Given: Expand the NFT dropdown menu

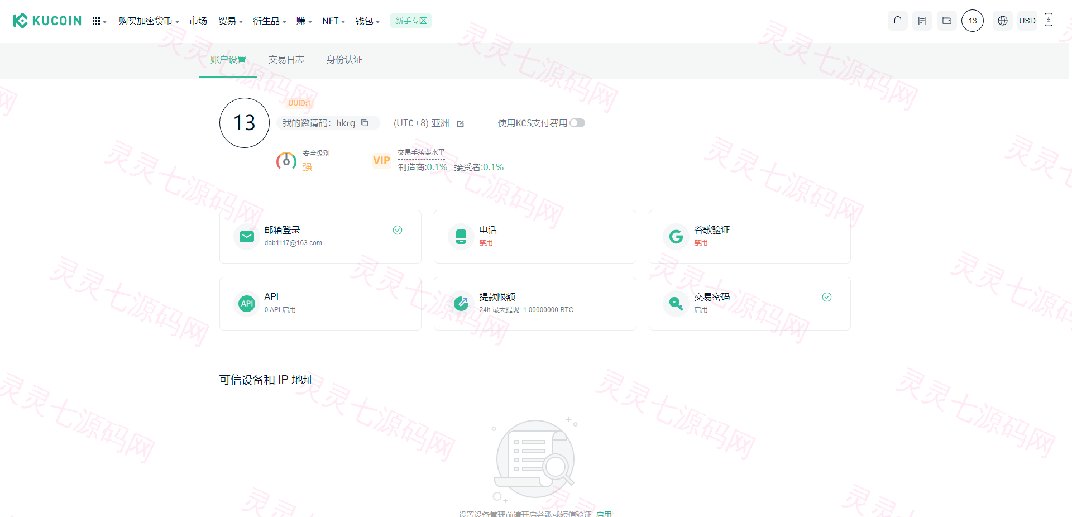Looking at the screenshot, I should [x=333, y=21].
